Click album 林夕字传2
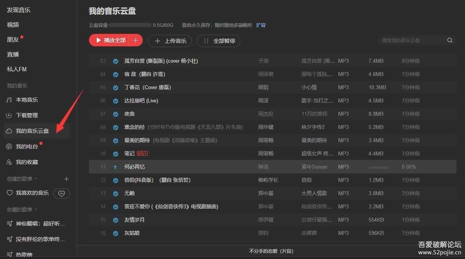 click(313, 127)
